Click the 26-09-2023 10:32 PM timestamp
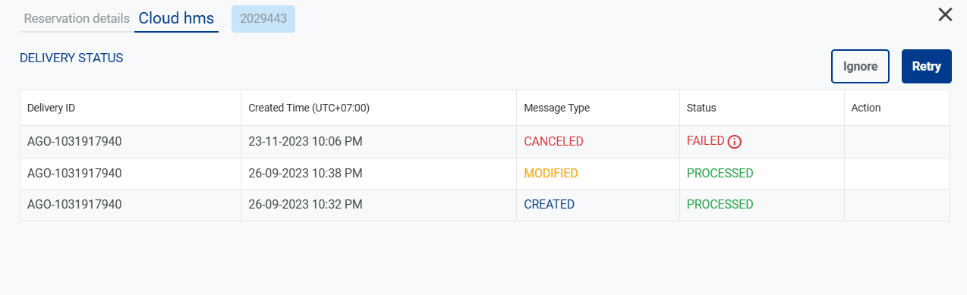This screenshot has width=967, height=295. (305, 204)
